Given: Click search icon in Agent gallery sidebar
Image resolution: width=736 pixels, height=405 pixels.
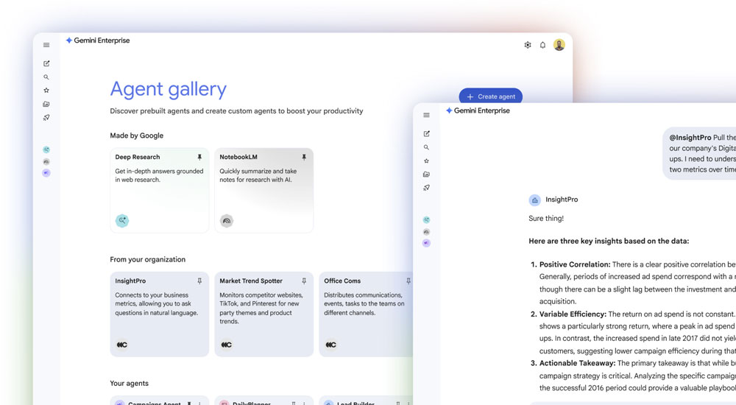Looking at the screenshot, I should [x=46, y=77].
